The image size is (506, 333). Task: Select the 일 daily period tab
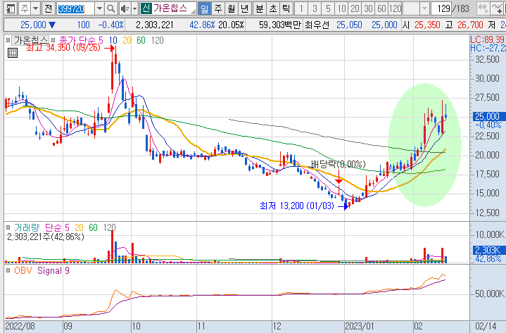pos(205,8)
